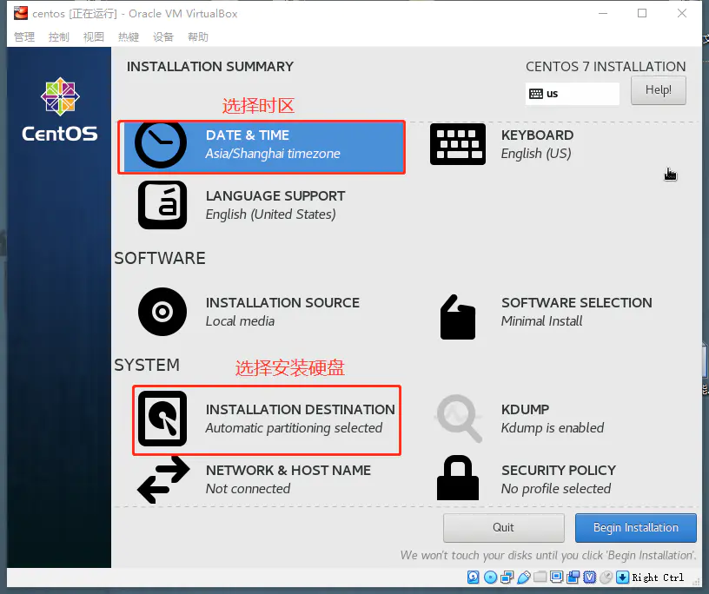
Task: Open the Security Policy lock icon
Action: [458, 478]
